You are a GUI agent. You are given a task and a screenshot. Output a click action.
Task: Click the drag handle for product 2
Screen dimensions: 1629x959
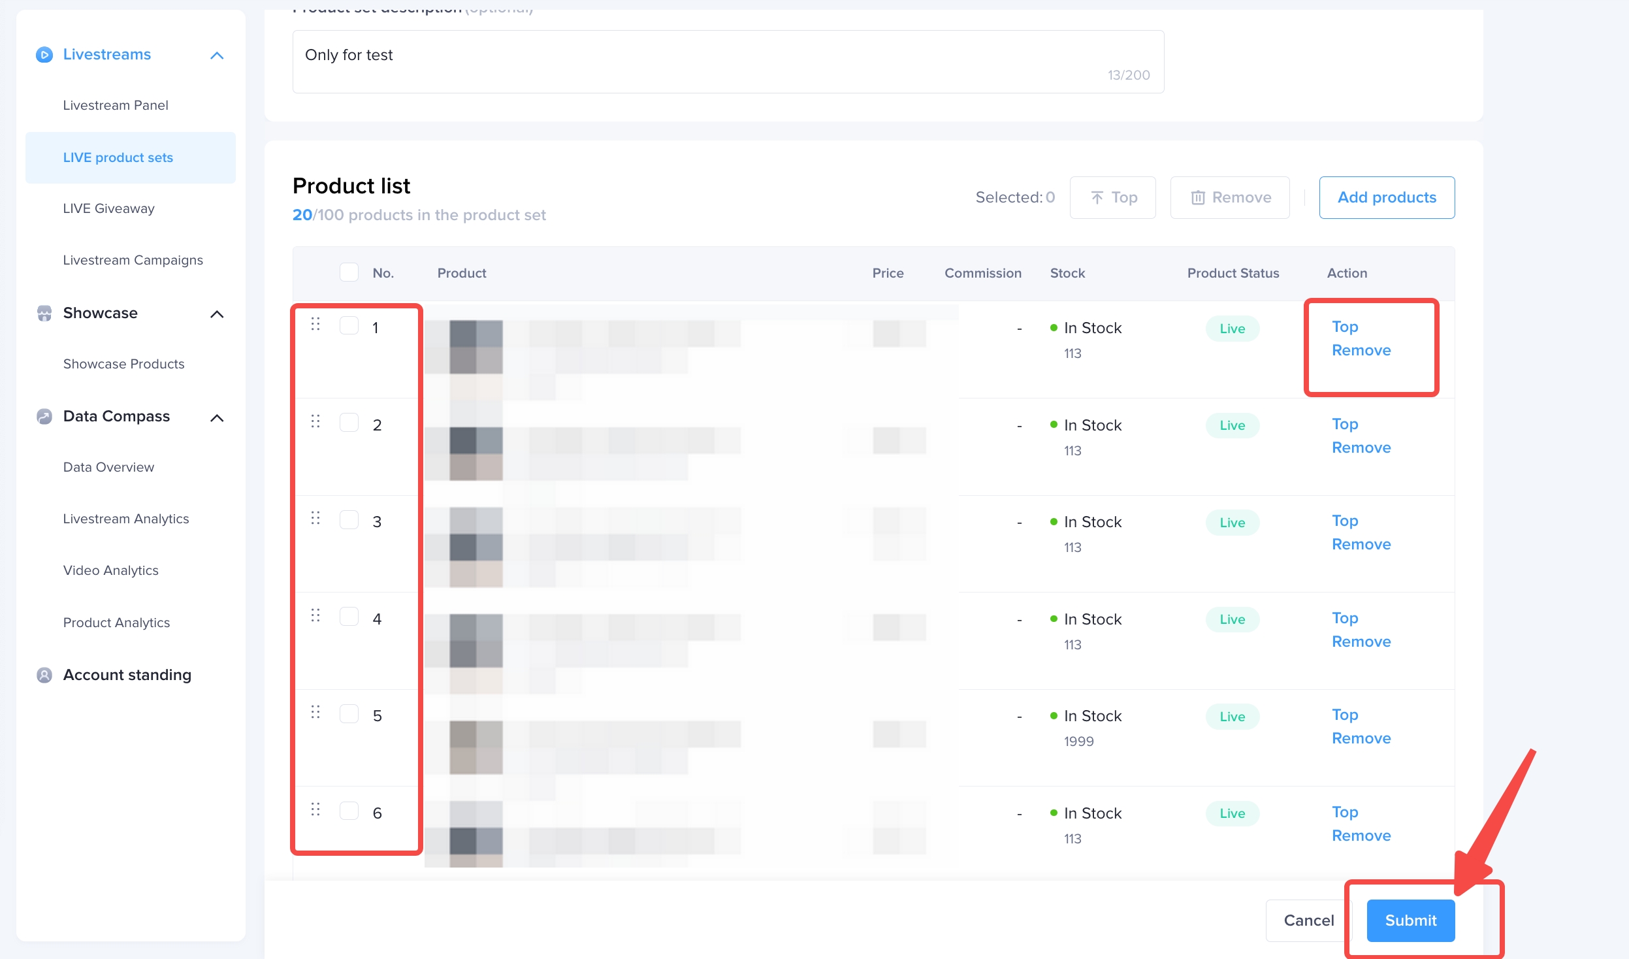[x=315, y=421]
